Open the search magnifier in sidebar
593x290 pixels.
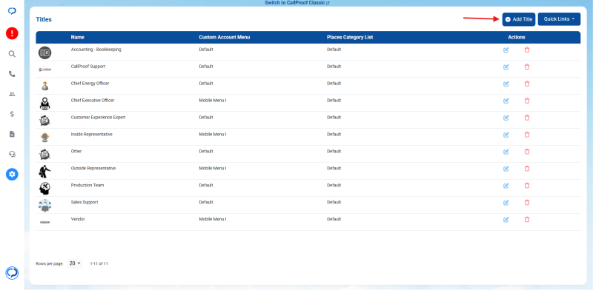[12, 54]
